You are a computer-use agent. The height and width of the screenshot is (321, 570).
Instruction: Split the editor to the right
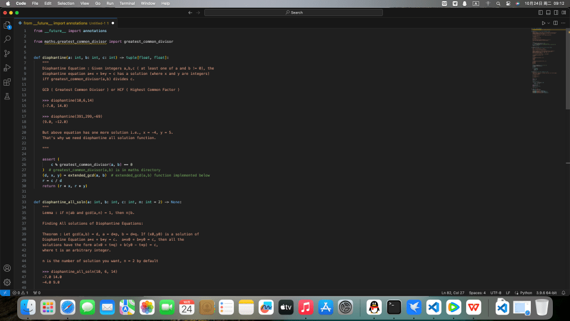(556, 23)
